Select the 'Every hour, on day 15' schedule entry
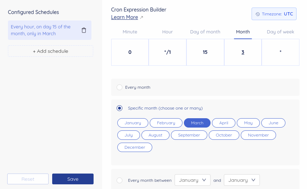 [50, 30]
